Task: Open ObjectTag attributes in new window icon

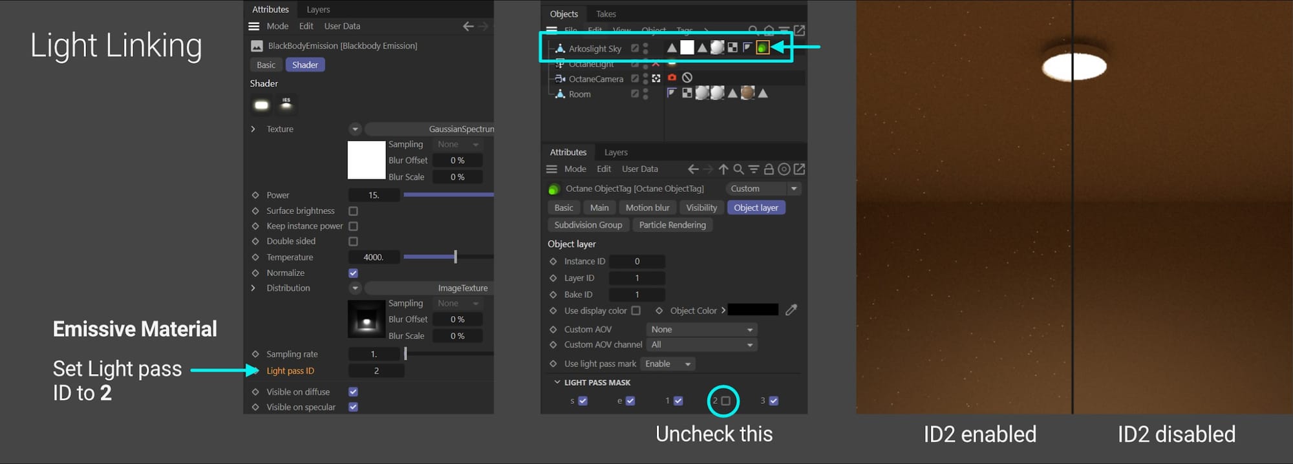Action: tap(799, 169)
